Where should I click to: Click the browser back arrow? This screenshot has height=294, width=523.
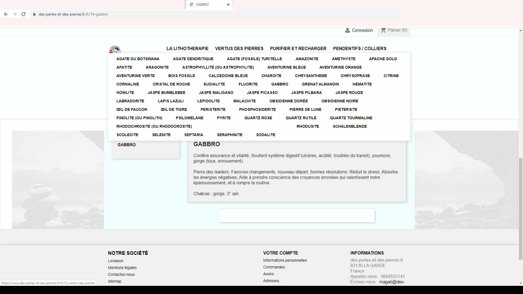coord(6,14)
